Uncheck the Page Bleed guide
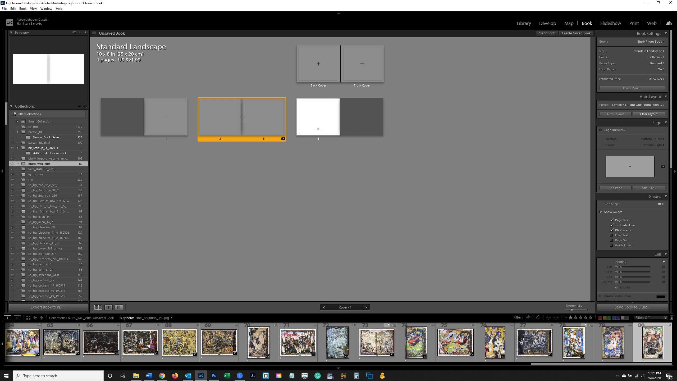This screenshot has width=677, height=381. point(611,220)
